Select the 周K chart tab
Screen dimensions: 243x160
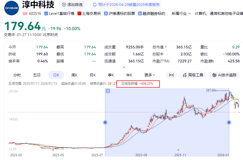(x=74, y=75)
